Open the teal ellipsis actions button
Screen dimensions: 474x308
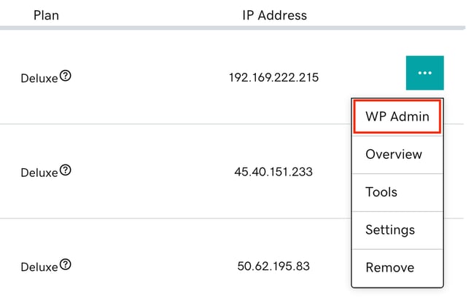424,73
